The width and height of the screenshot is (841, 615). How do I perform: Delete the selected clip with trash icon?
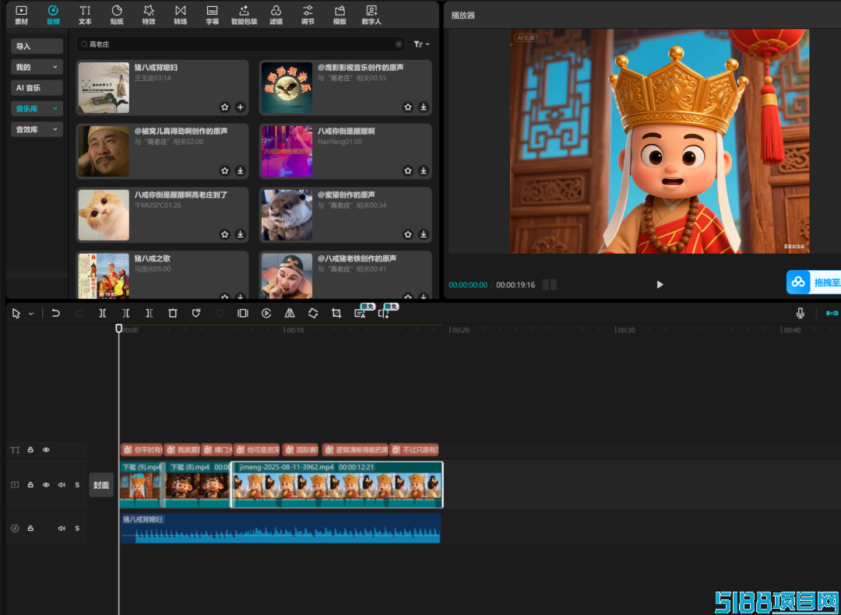pos(173,313)
